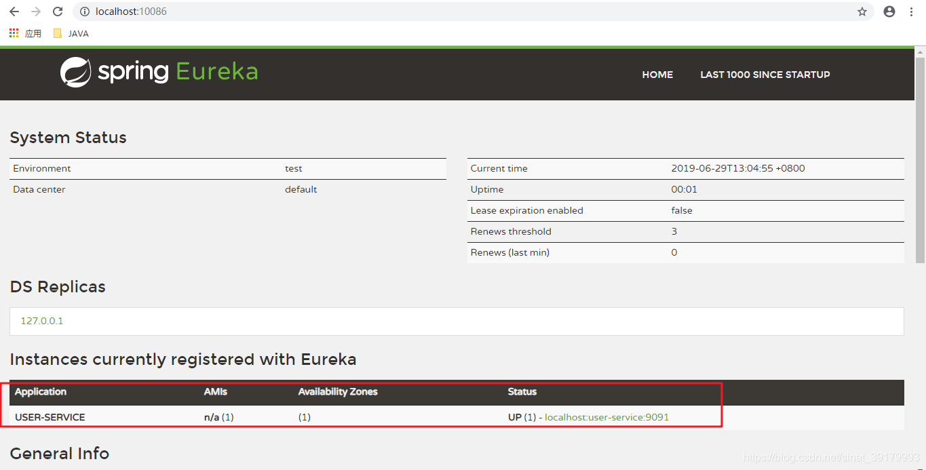The image size is (926, 470).
Task: Click the n/a (1) AMIs value
Action: coord(219,417)
